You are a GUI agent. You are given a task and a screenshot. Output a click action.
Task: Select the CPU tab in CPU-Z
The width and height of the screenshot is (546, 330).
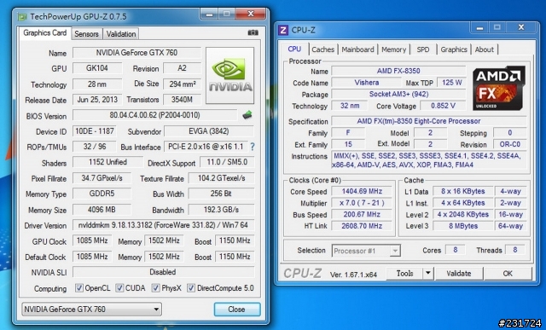(294, 49)
